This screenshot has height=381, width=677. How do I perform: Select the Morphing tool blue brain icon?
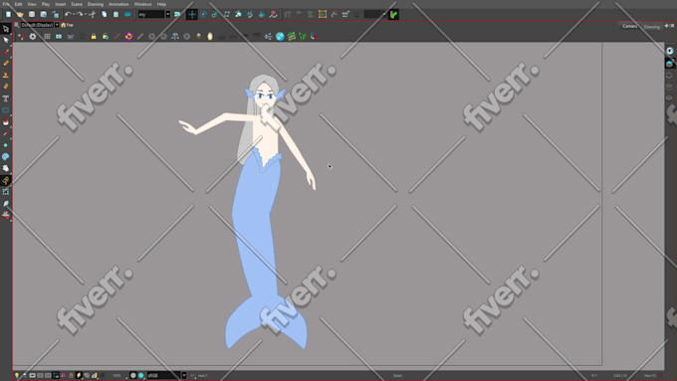tap(6, 156)
